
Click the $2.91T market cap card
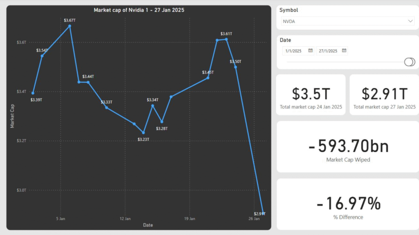coord(384,95)
